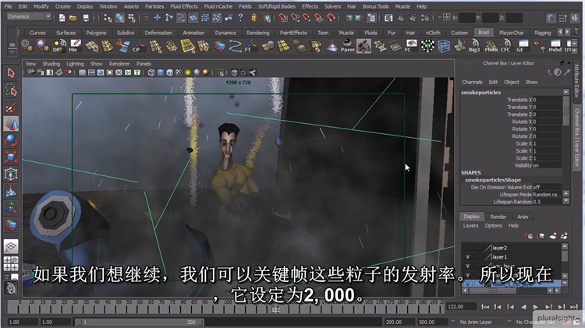Open the No Character Set dropdown

click(x=535, y=322)
